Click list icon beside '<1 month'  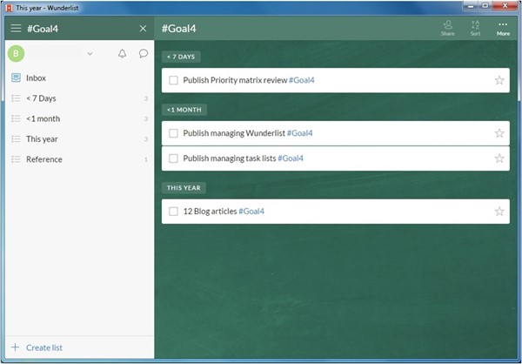[x=16, y=118]
